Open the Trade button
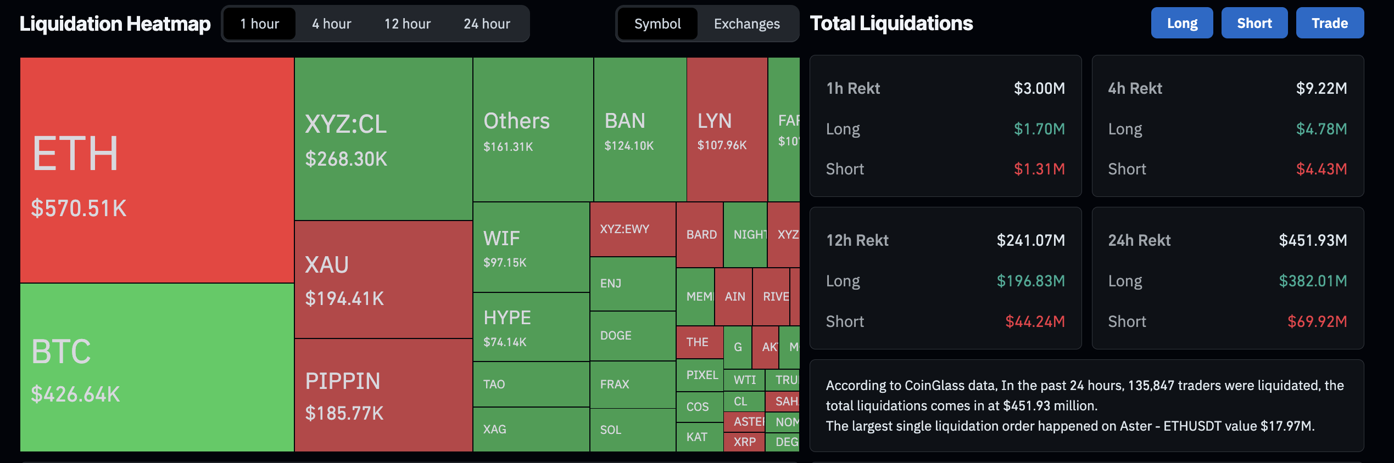1394x463 pixels. pyautogui.click(x=1330, y=23)
